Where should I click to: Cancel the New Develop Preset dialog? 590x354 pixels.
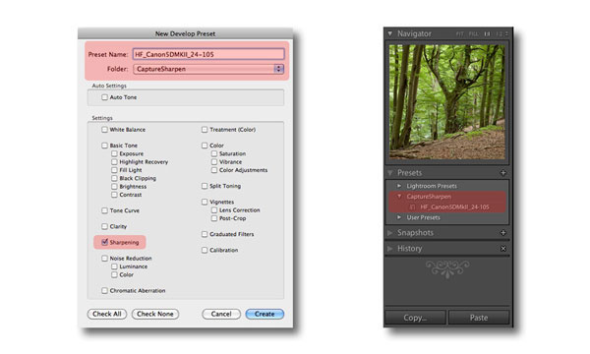[x=221, y=314]
